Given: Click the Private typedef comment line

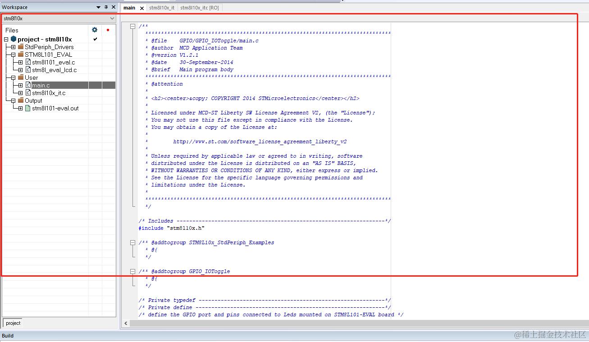Looking at the screenshot, I should pos(265,301).
